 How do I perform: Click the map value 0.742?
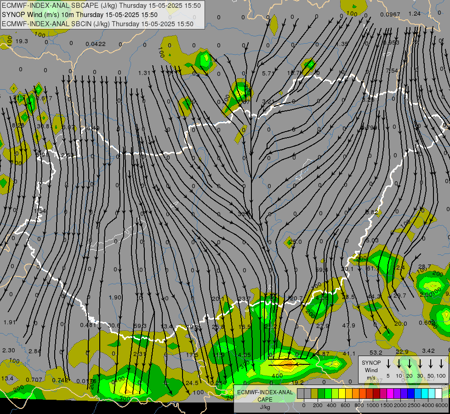click(x=60, y=380)
